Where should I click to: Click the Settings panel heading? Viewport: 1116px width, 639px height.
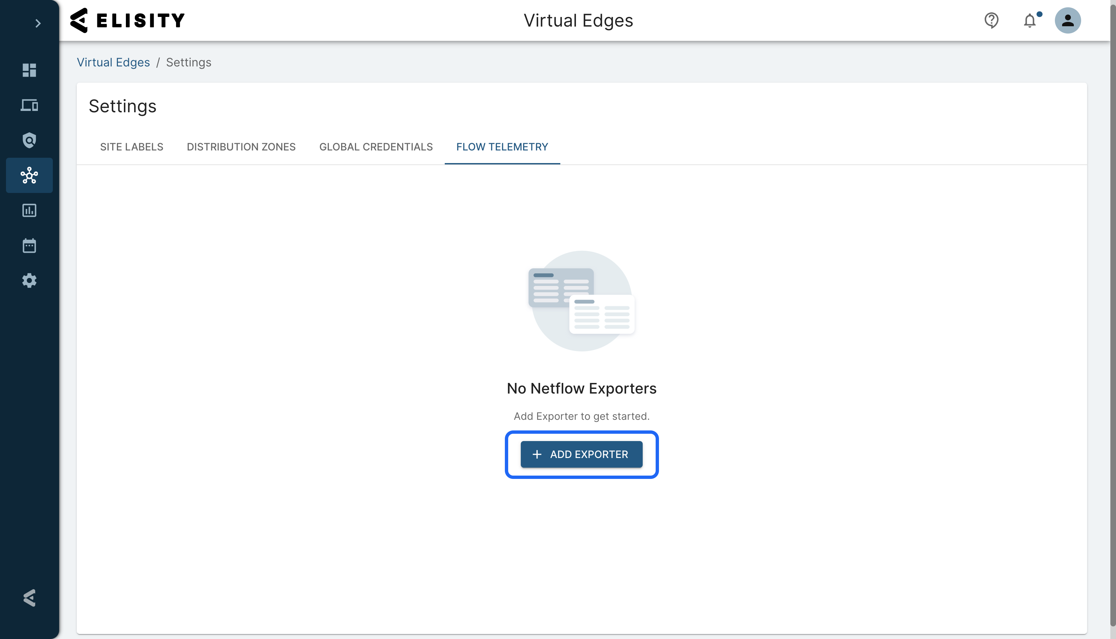[123, 106]
